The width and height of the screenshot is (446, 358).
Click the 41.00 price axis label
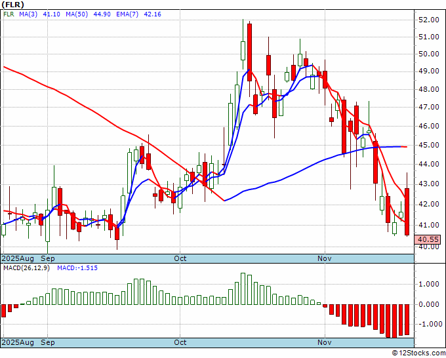tap(428, 225)
